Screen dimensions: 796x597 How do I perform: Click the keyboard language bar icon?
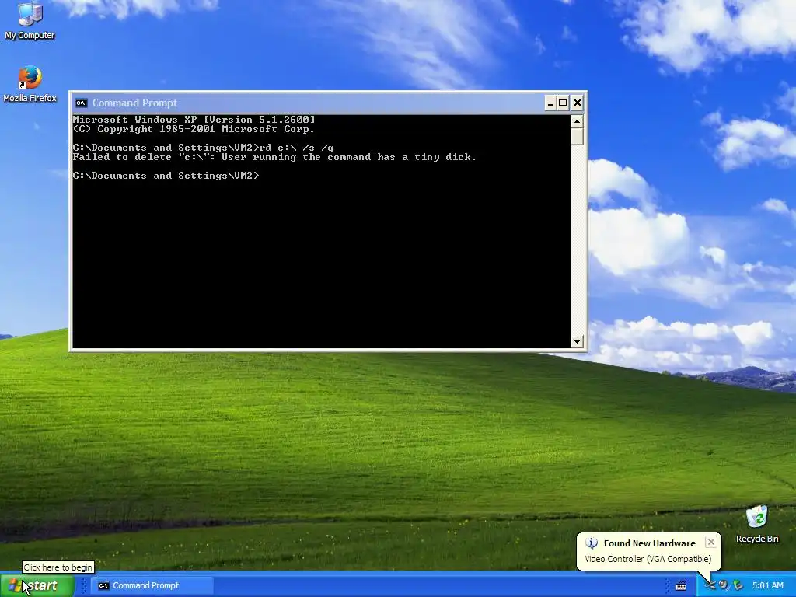681,586
